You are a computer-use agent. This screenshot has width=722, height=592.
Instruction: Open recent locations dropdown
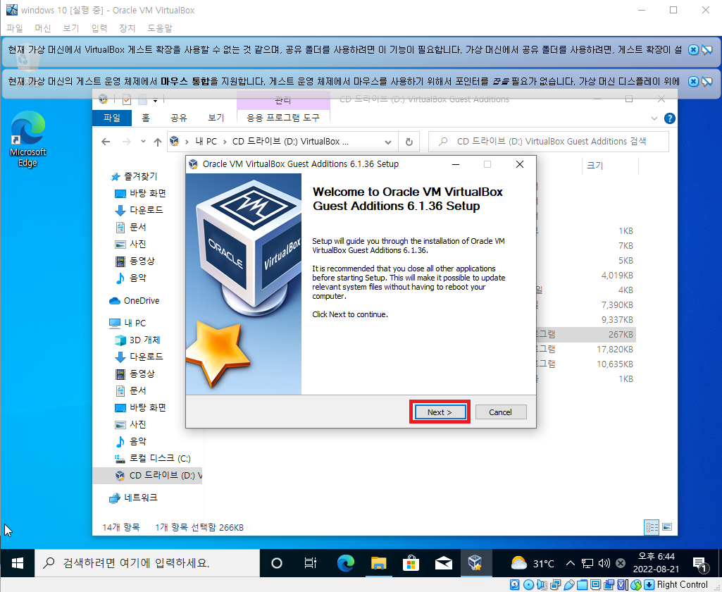click(143, 142)
